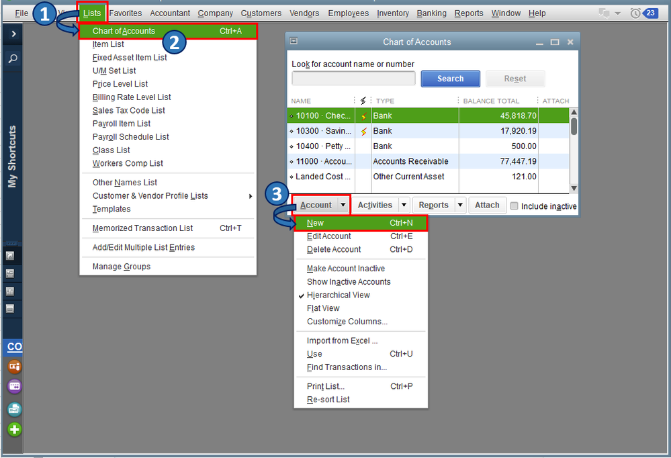Select the Landed Cost account row
671x458 pixels.
[x=428, y=177]
